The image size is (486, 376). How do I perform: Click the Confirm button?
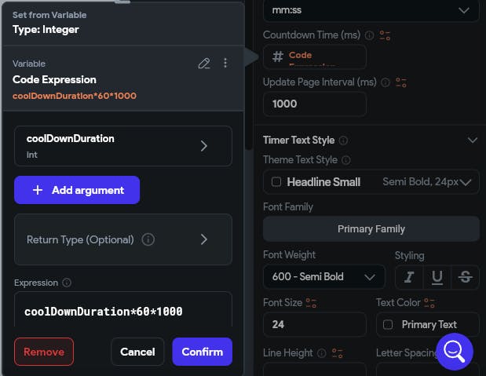[x=202, y=352]
